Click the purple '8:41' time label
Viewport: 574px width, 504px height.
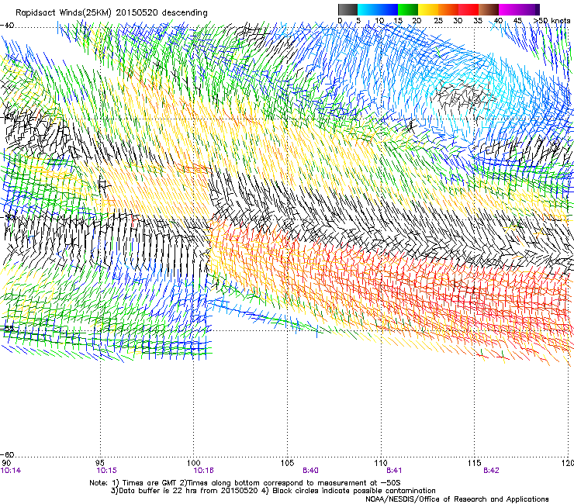tap(394, 471)
